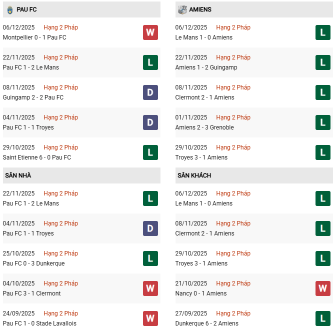Viewport: 333px width, 331px height.
Task: Click the W badge for Pau FC 1 - 0 Stade Lavallois
Action: click(x=150, y=318)
